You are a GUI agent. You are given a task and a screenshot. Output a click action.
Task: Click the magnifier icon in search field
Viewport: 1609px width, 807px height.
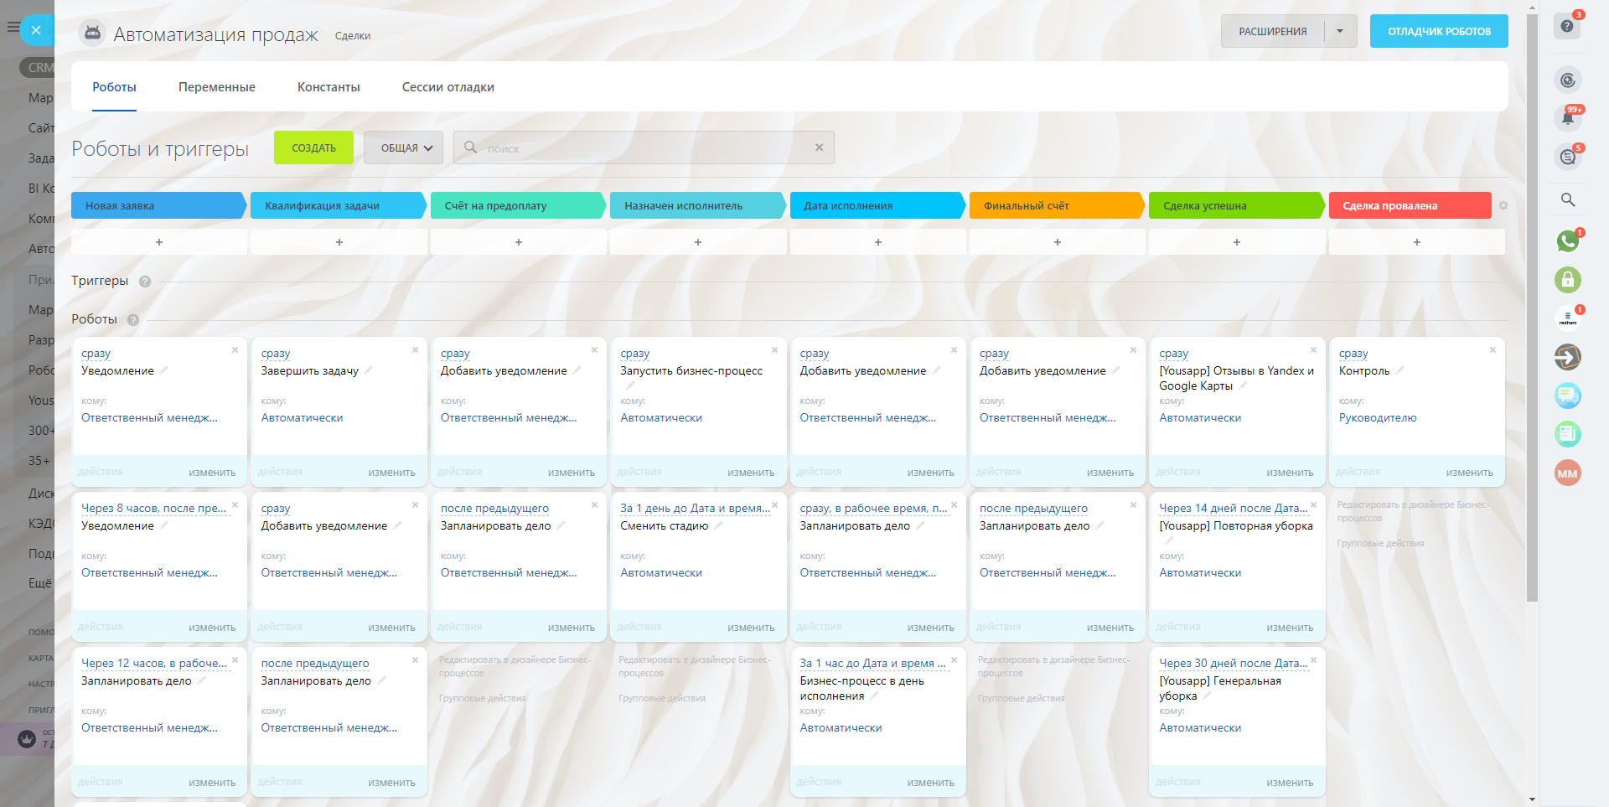tap(471, 147)
